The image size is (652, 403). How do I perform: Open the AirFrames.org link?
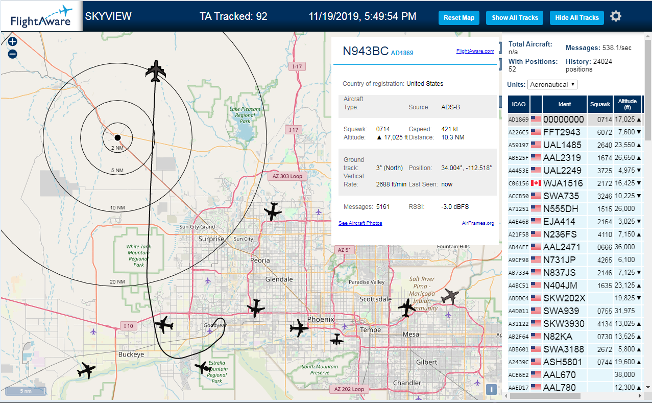point(478,223)
